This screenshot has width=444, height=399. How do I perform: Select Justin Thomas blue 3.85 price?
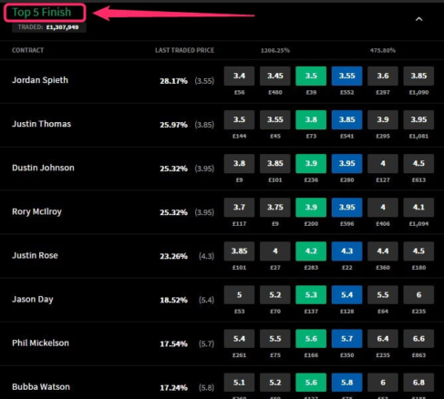pos(346,119)
